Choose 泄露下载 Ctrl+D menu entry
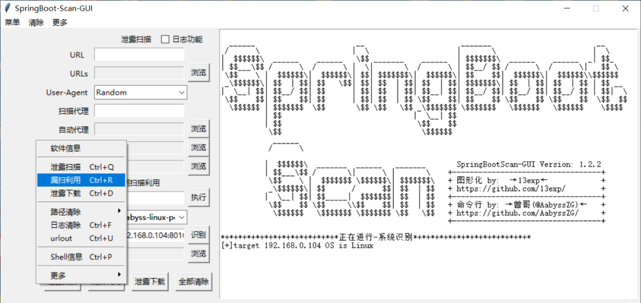 click(x=81, y=193)
